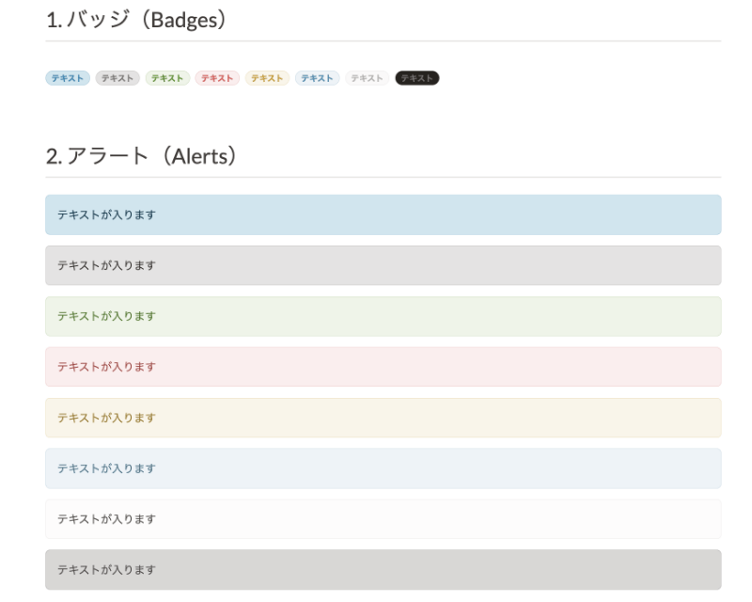
Task: Select the green テキスト badge
Action: [x=167, y=78]
